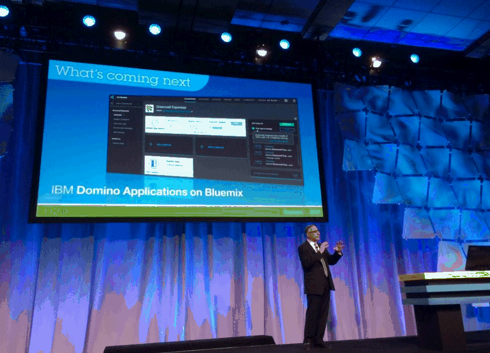The image size is (490, 353).
Task: Click the green app health status indicator
Action: point(253,129)
